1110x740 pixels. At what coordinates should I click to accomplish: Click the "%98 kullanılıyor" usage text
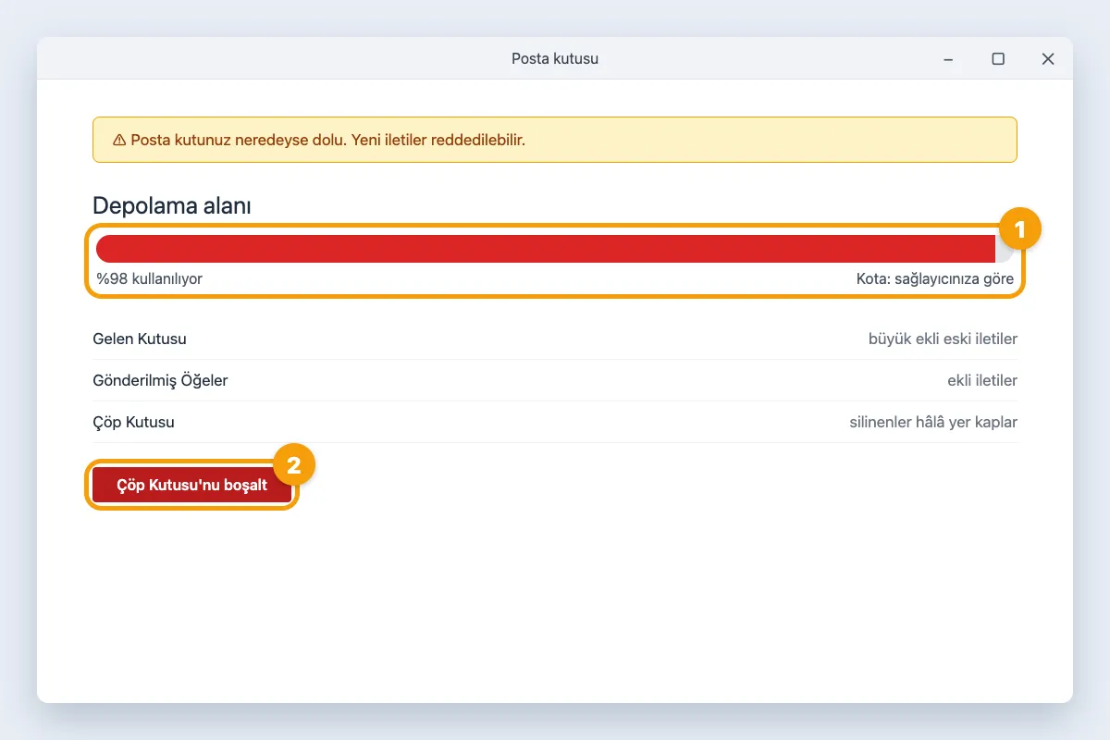149,278
